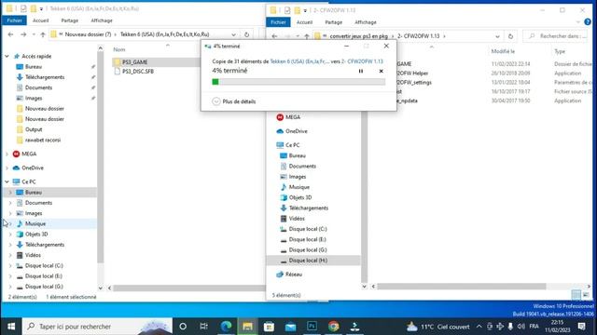The height and width of the screenshot is (335, 597).
Task: Go up one folder in Tekken 6 window
Action: pyautogui.click(x=43, y=34)
